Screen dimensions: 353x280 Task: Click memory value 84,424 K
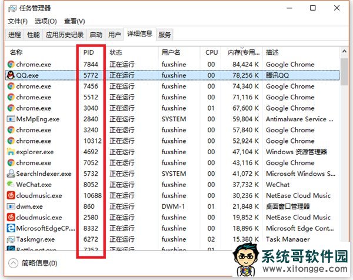[x=245, y=64]
